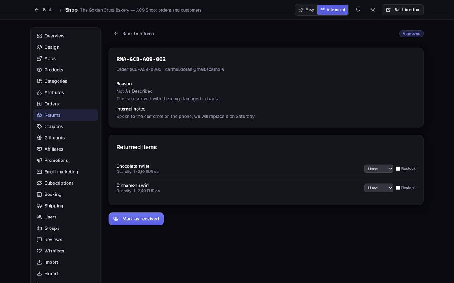The height and width of the screenshot is (283, 454).
Task: Click the carmel.doran@mail.example email text
Action: coord(194,69)
